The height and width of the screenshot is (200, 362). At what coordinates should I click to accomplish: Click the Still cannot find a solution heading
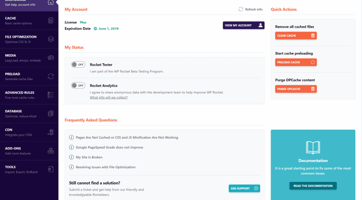click(x=94, y=183)
